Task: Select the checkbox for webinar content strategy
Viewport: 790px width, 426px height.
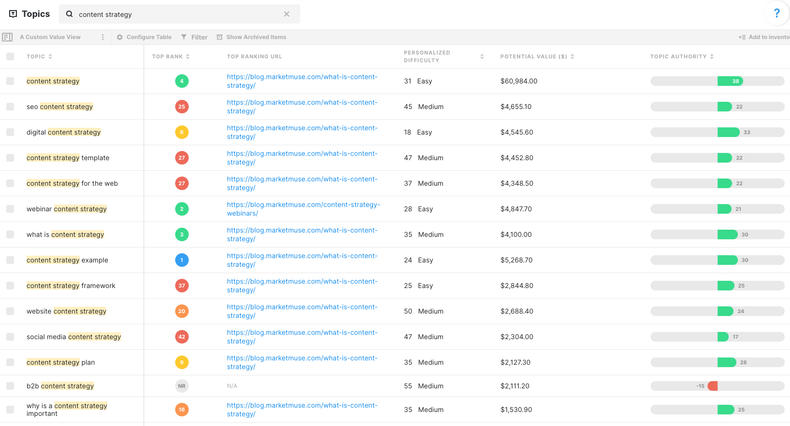Action: pos(10,209)
